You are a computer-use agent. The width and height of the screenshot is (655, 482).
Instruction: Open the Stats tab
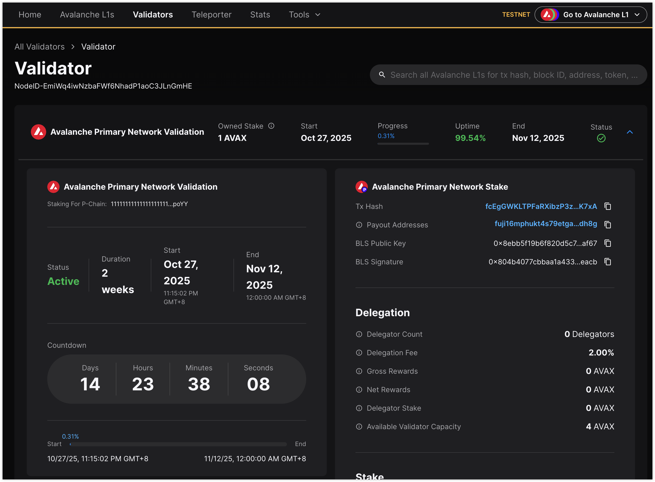pos(260,15)
